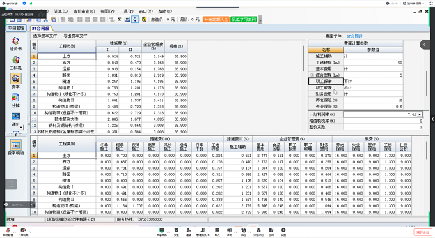435x238 pixels.
Task: Open the 窗口 menu
Action: (x=146, y=11)
